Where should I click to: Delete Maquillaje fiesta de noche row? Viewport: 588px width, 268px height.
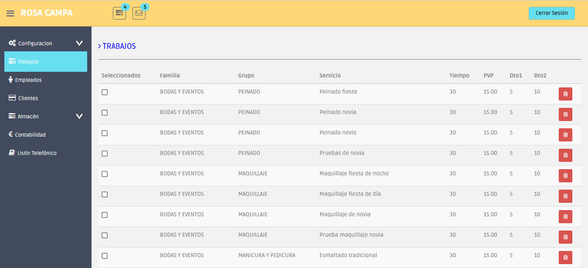pyautogui.click(x=565, y=176)
